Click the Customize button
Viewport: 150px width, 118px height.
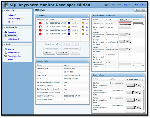click(x=140, y=10)
